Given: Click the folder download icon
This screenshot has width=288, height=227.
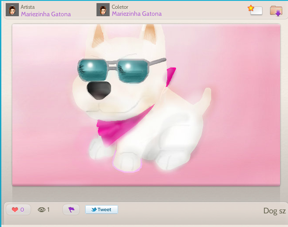Looking at the screenshot, I should tap(276, 11).
